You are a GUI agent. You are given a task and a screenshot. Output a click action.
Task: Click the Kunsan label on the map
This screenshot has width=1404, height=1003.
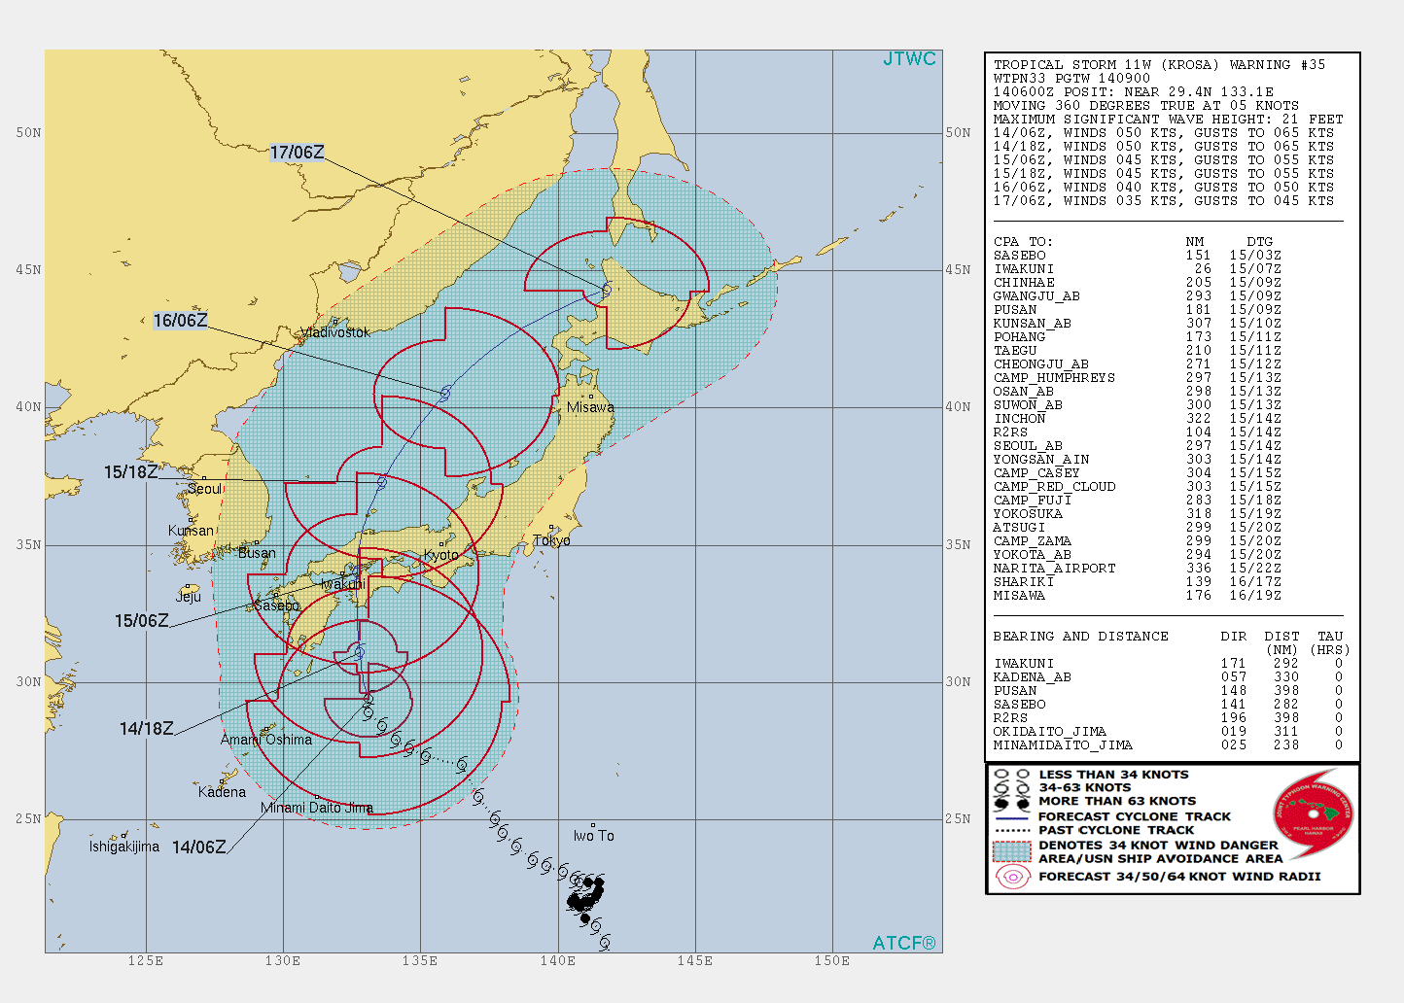(191, 531)
